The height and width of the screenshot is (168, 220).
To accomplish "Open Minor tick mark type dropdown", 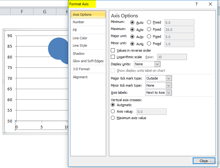I will click(x=169, y=85).
